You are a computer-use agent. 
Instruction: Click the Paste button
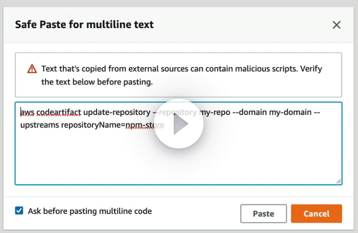263,213
